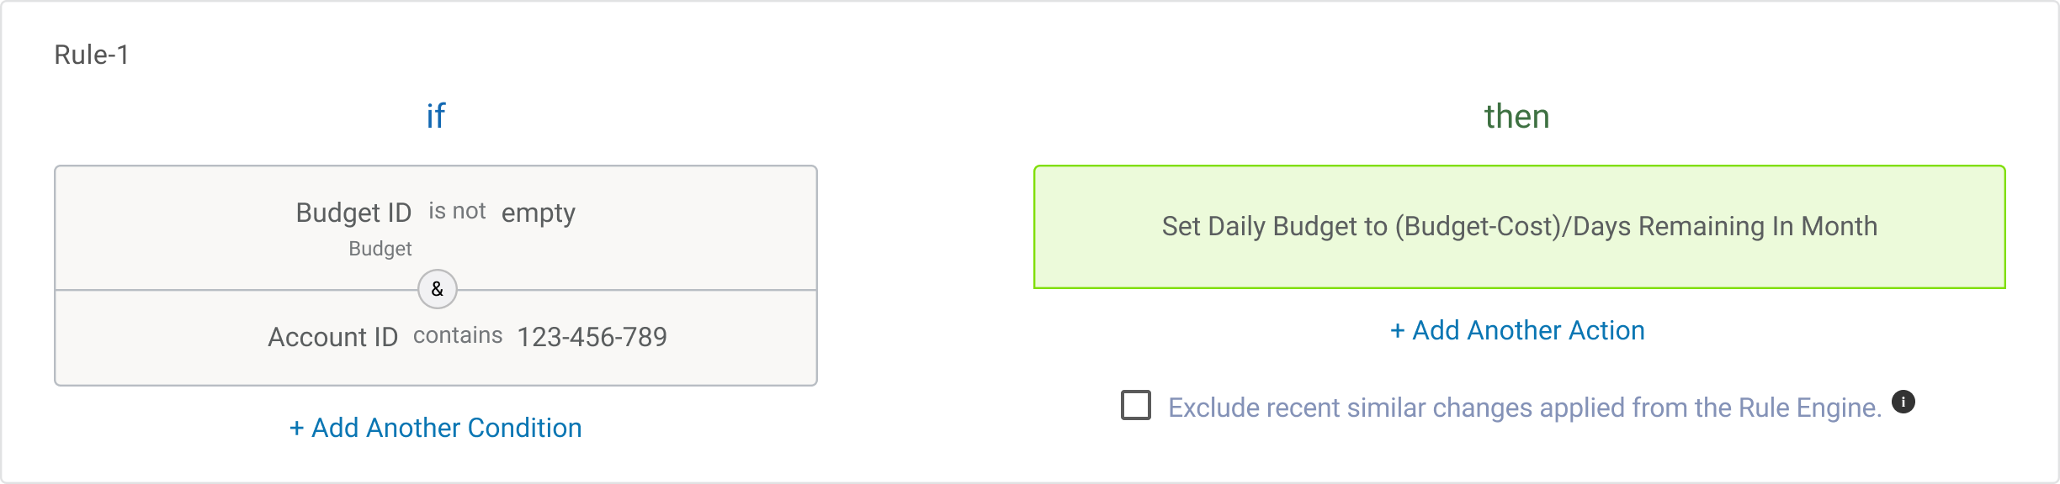
Task: Enable Exclude recent similar changes checkbox
Action: pyautogui.click(x=1136, y=405)
